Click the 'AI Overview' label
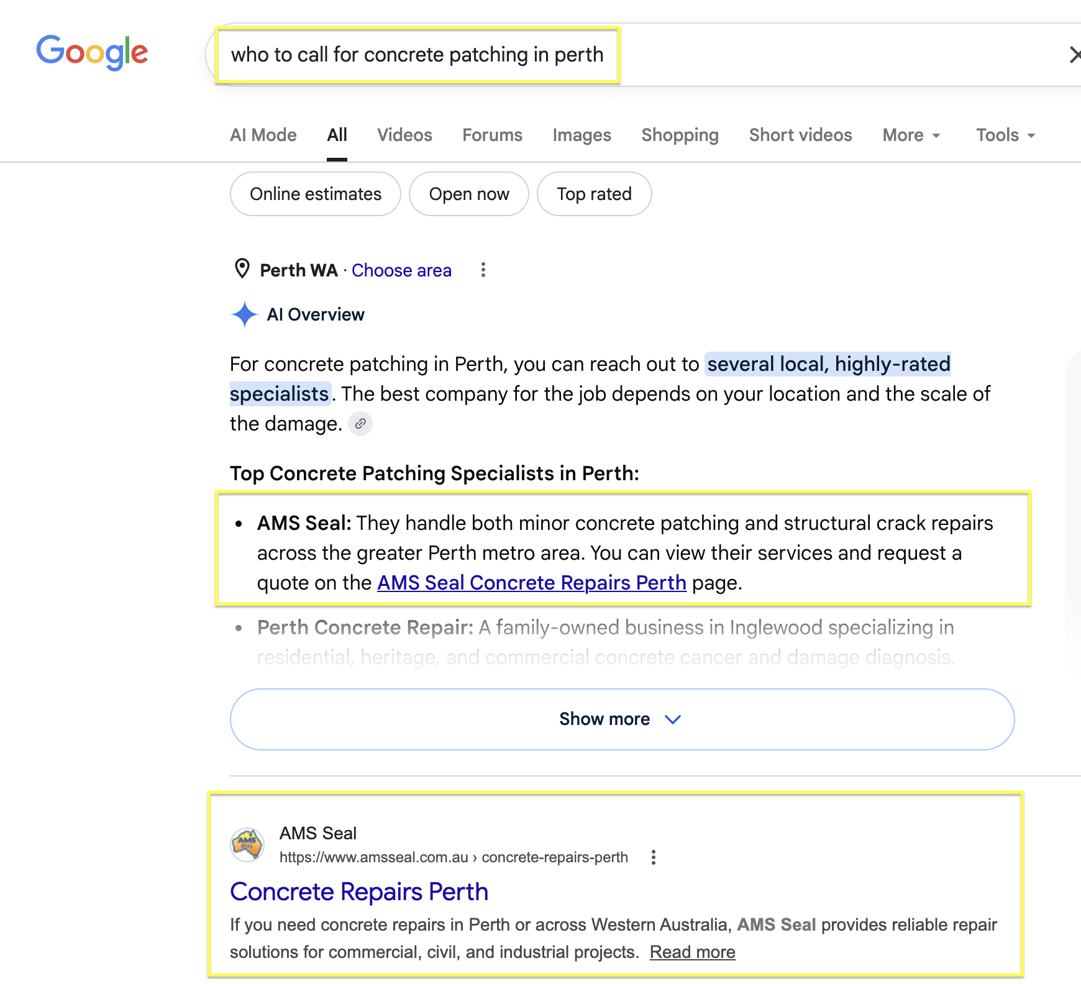 point(316,314)
